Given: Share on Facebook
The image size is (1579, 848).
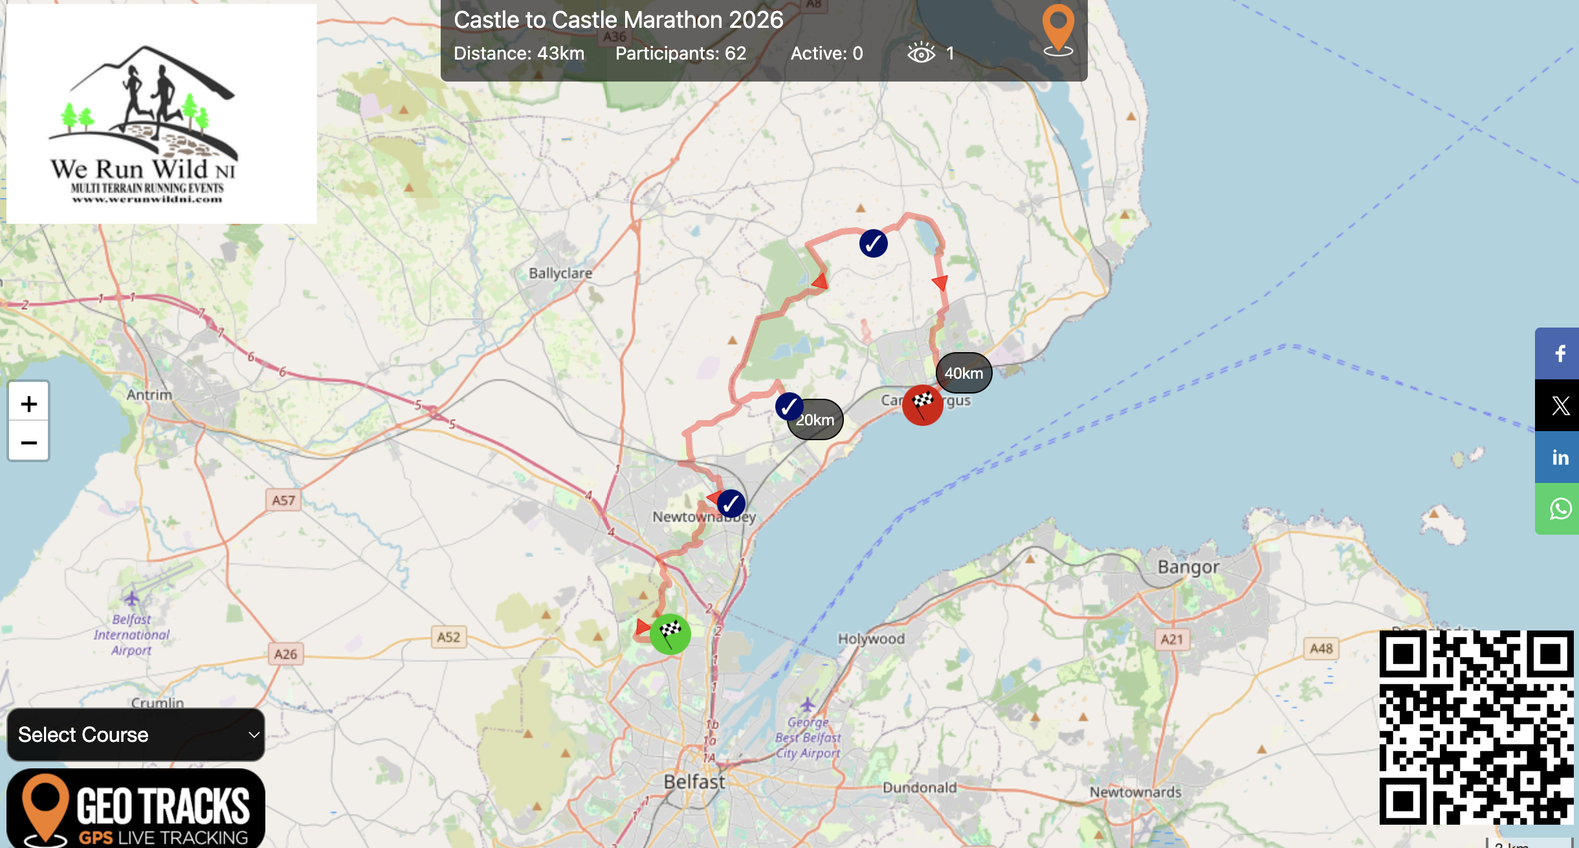Looking at the screenshot, I should (1560, 353).
